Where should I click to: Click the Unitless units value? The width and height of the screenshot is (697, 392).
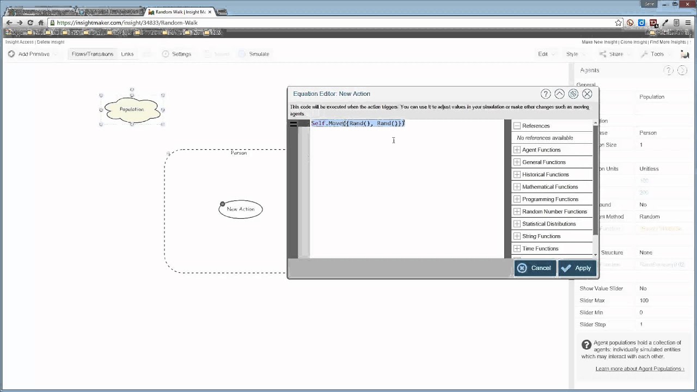tap(649, 169)
